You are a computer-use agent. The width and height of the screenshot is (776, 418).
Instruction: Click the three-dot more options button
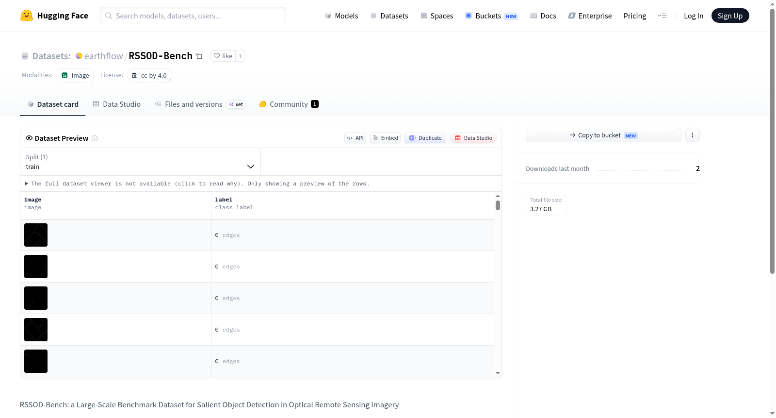pos(693,135)
